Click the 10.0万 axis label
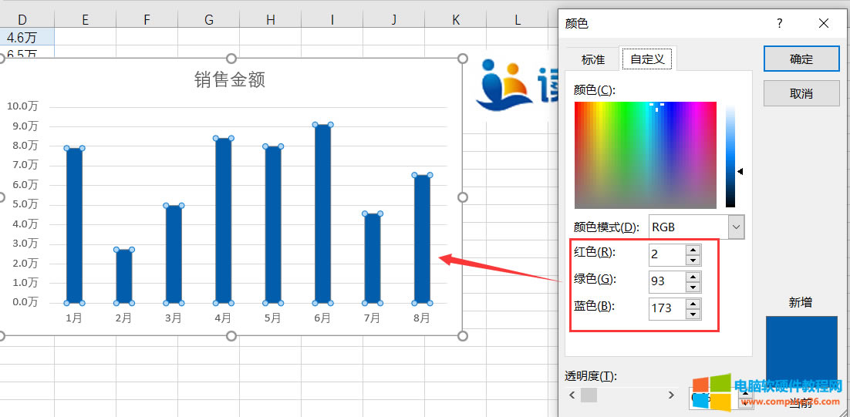The height and width of the screenshot is (417, 850). pyautogui.click(x=22, y=106)
